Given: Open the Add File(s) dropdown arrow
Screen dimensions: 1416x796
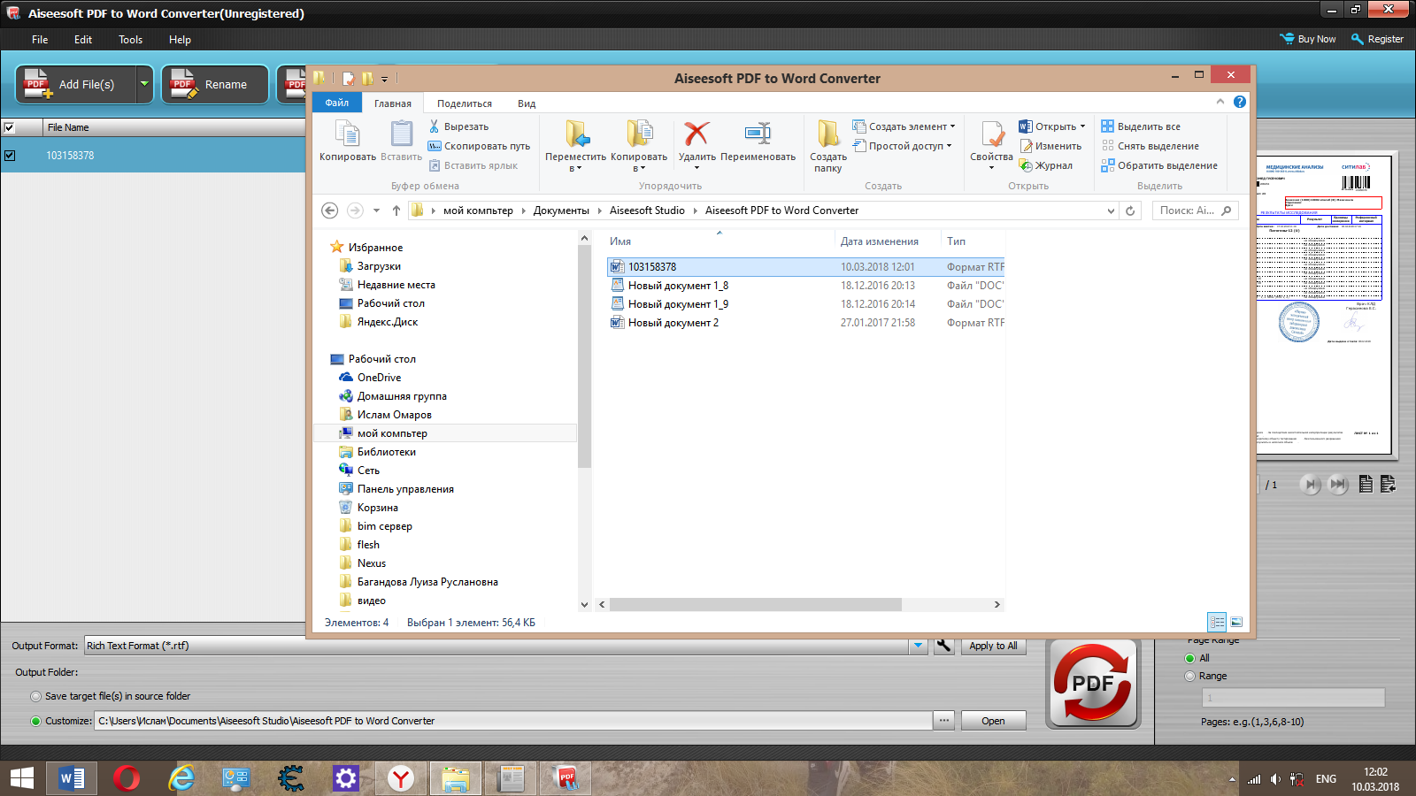Looking at the screenshot, I should pyautogui.click(x=144, y=85).
